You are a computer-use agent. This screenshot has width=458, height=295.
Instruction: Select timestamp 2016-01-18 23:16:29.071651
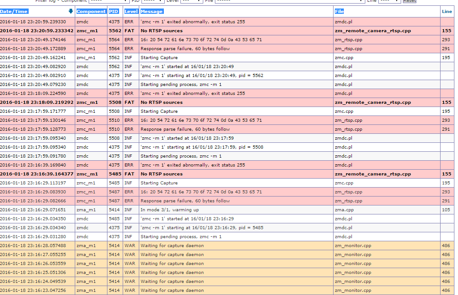33,209
